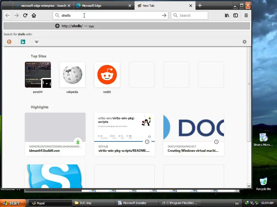Switch to Mypal taskbar button

[50, 203]
